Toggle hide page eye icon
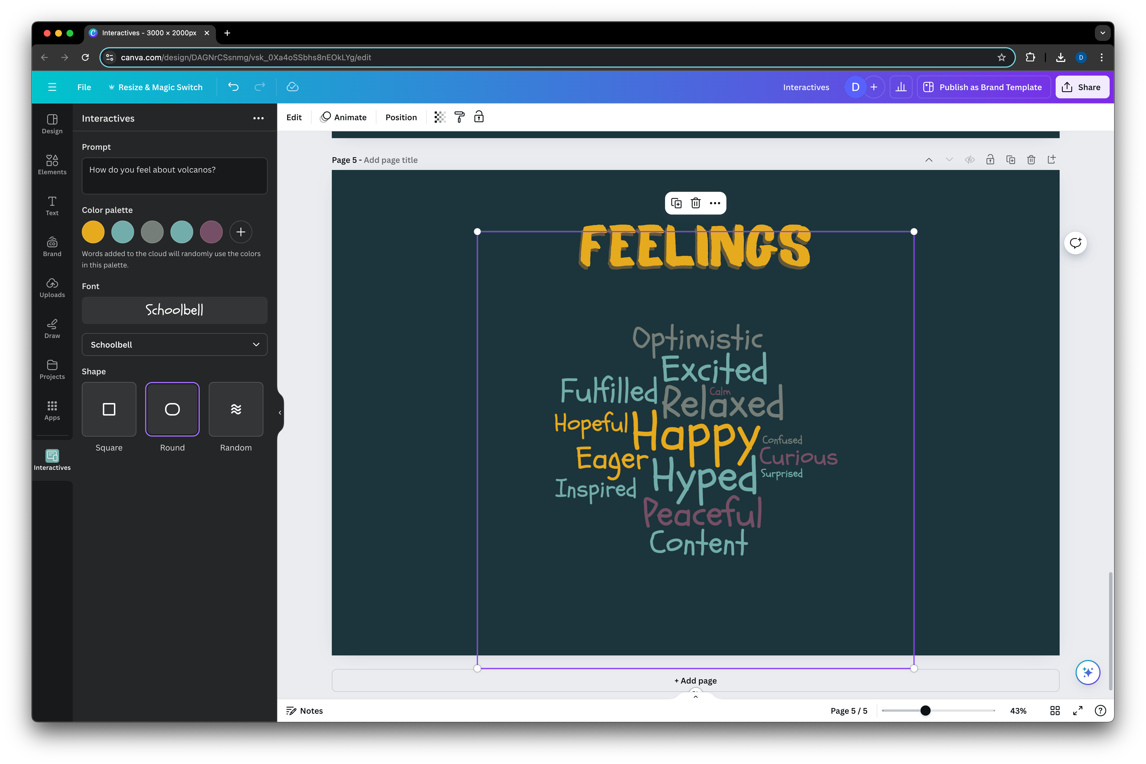The height and width of the screenshot is (764, 1146). tap(970, 160)
